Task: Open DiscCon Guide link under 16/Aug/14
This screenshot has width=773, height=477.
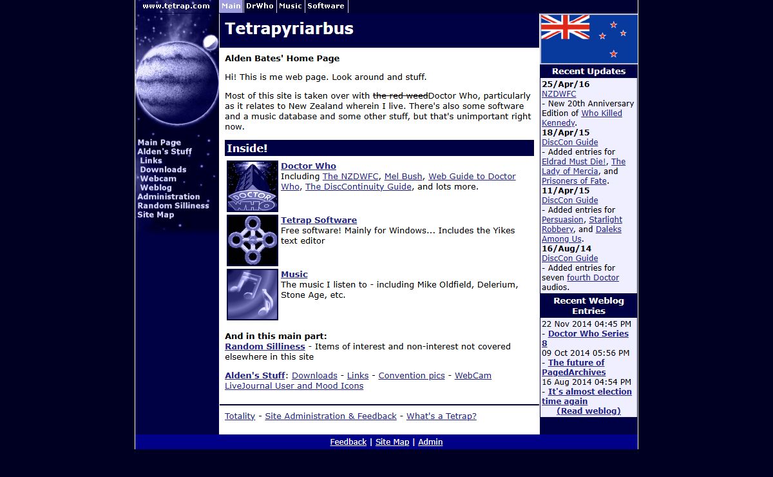Action: [x=570, y=258]
